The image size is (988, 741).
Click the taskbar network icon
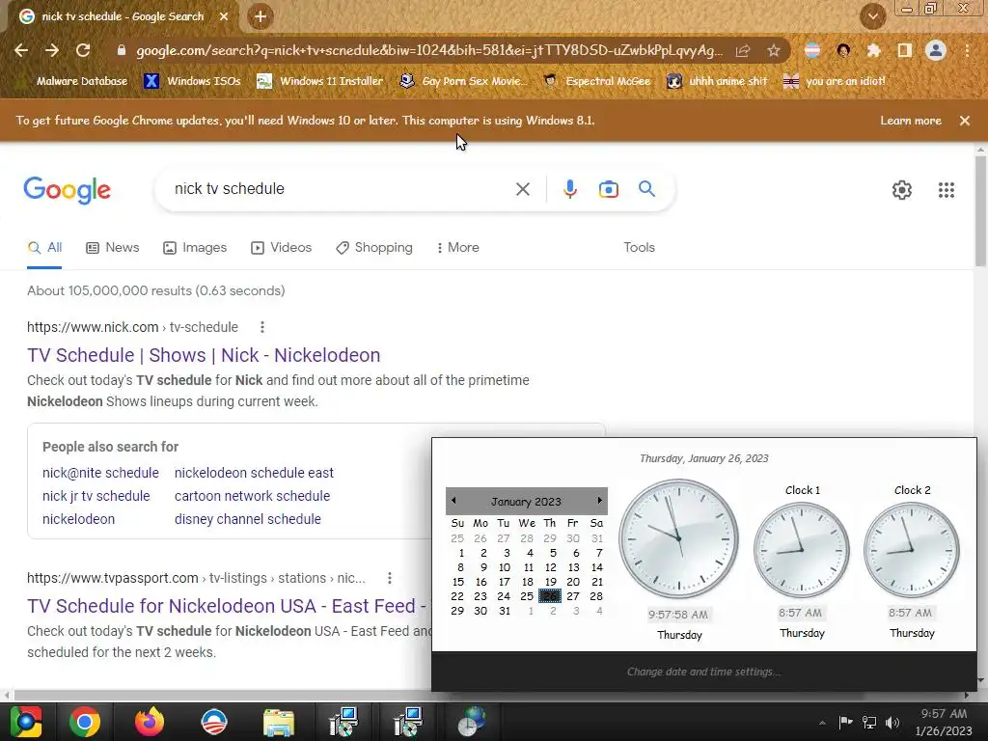coord(869,722)
